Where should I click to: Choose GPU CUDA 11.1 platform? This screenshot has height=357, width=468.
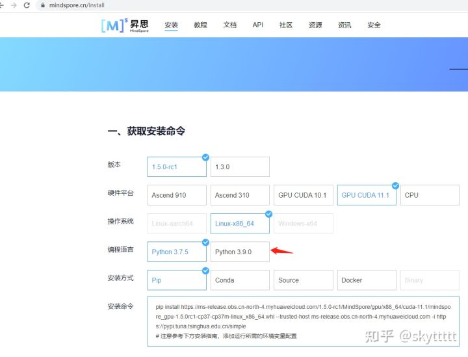(x=367, y=195)
